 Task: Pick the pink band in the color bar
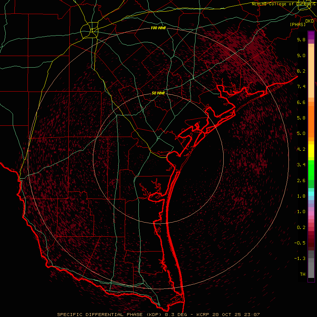pos(311,213)
